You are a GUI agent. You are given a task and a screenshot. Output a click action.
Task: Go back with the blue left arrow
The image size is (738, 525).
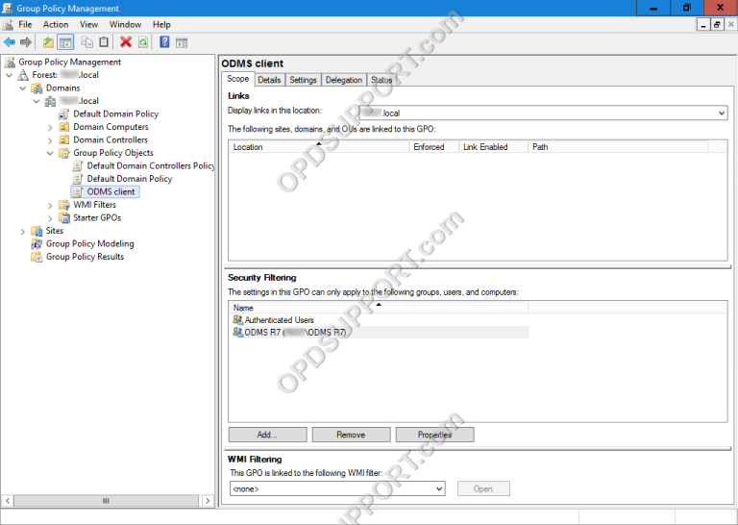[x=10, y=42]
